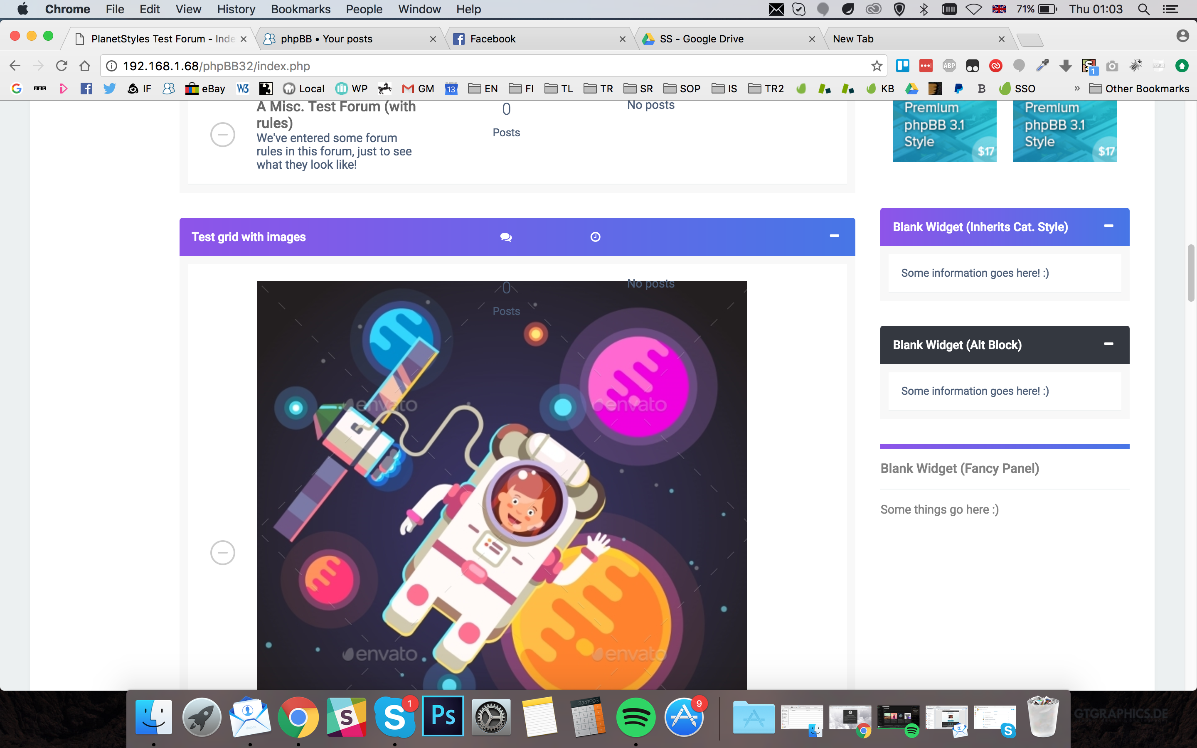Open the A Misc. Test Forum link
Image resolution: width=1197 pixels, height=748 pixels.
336,115
